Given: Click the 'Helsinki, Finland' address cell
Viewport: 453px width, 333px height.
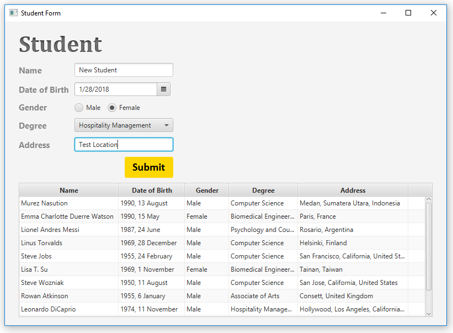Looking at the screenshot, I should pyautogui.click(x=353, y=243).
